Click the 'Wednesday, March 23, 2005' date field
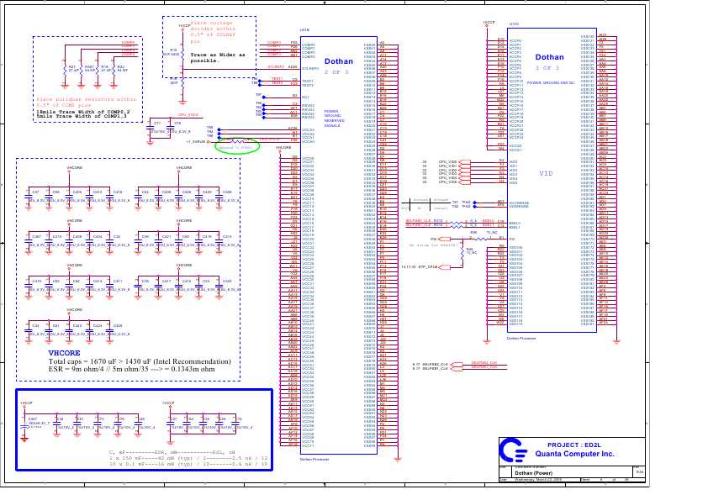Viewport: 708px width, 500px height. 538,480
